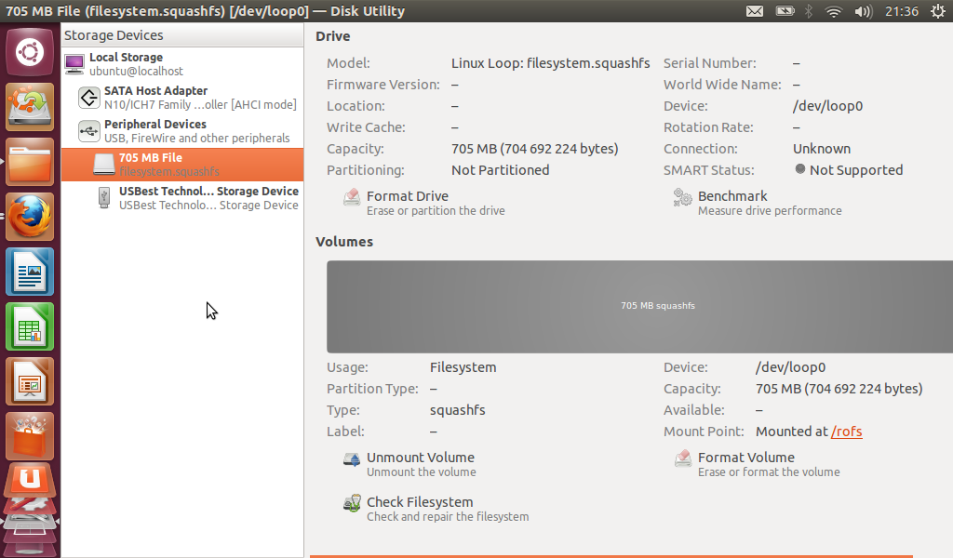Select Local Storage in the devices list
Image resolution: width=953 pixels, height=558 pixels.
coord(126,64)
